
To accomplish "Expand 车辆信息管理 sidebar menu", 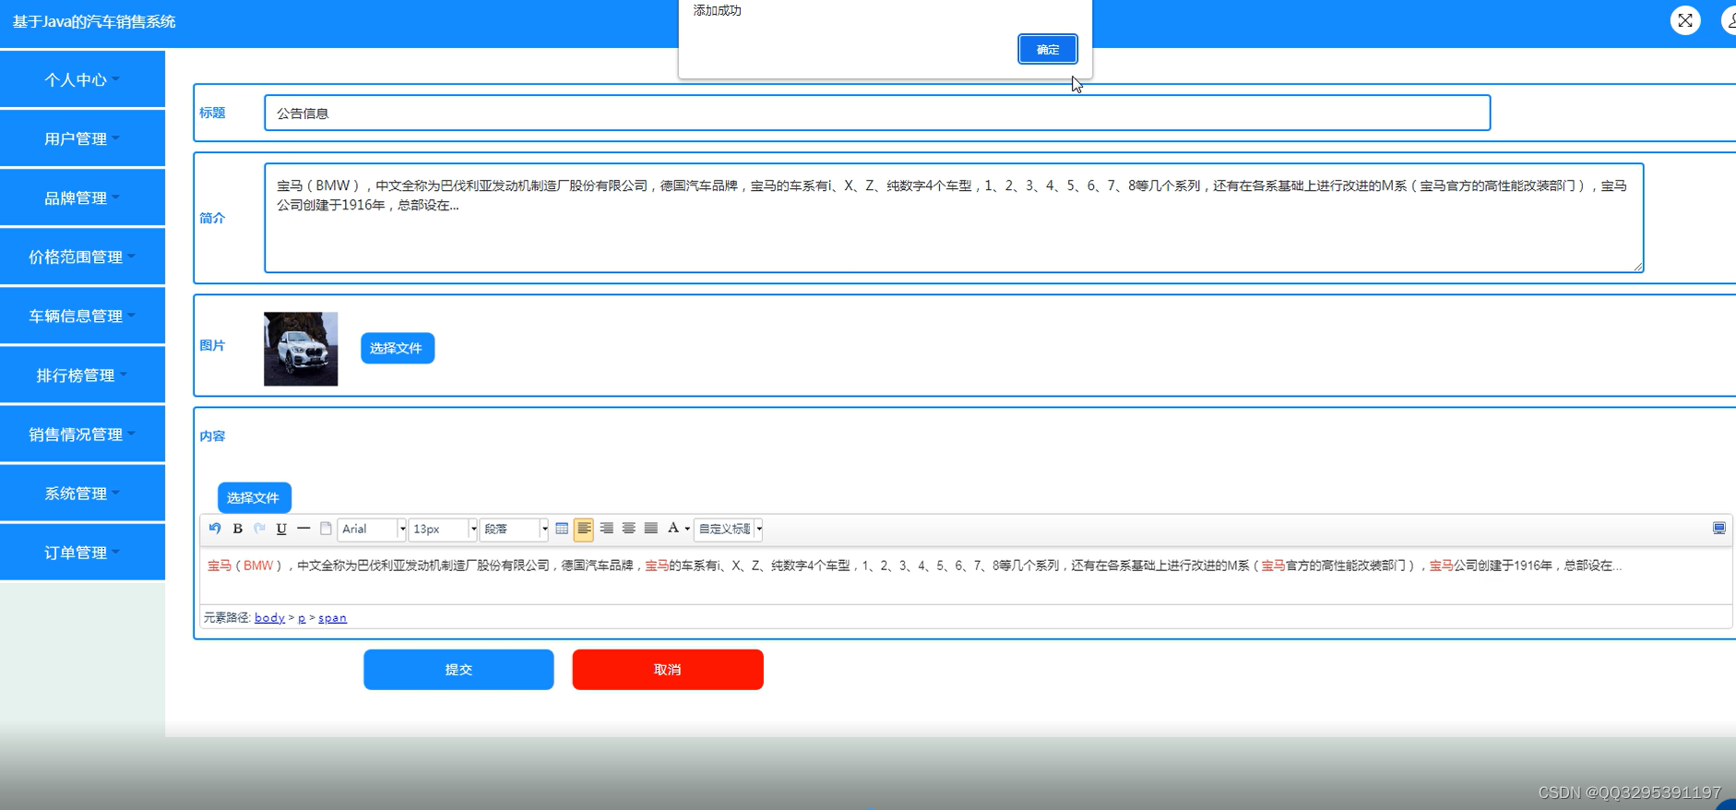I will tap(82, 316).
